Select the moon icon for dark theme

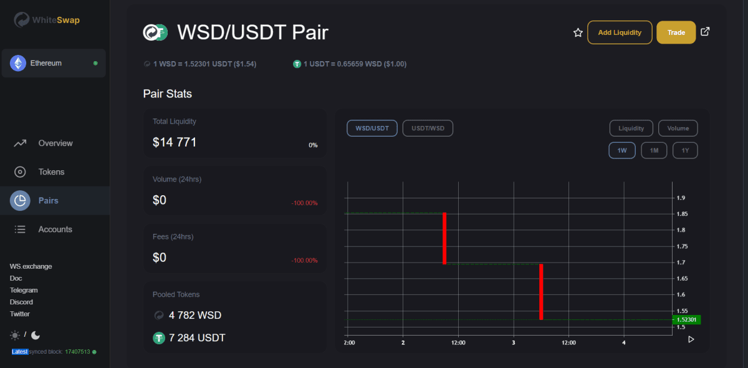tap(35, 335)
